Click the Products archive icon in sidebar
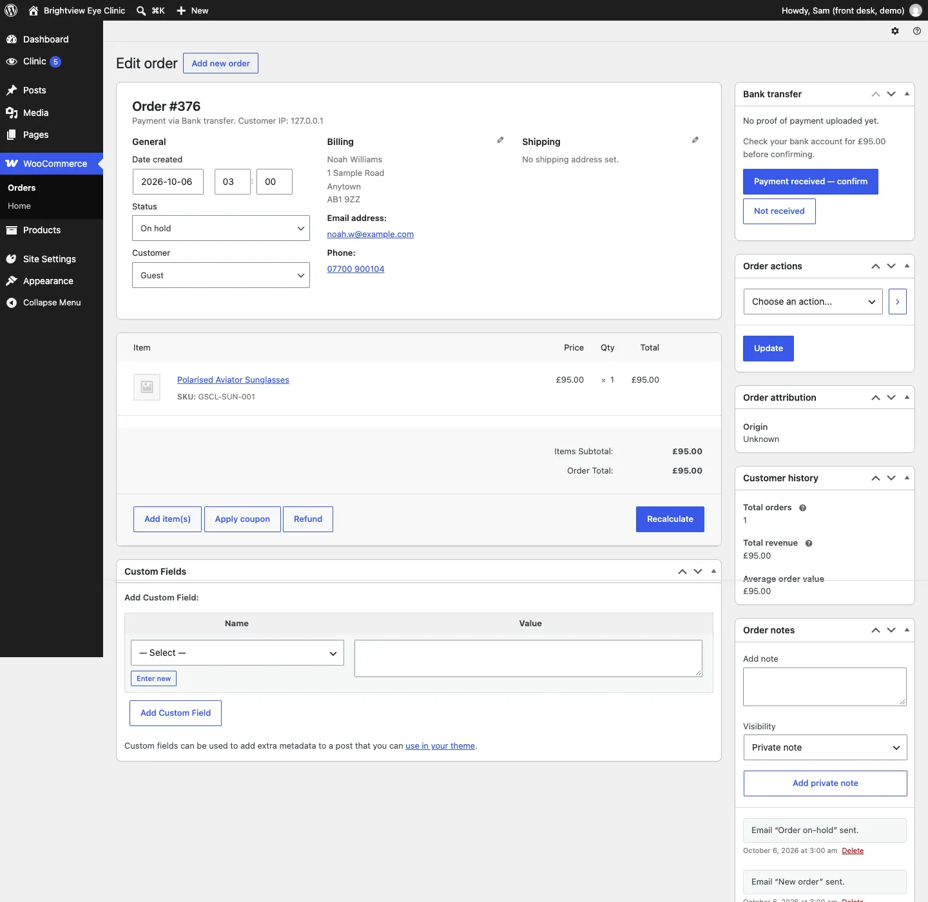Screen dimensions: 928x902 [x=12, y=230]
